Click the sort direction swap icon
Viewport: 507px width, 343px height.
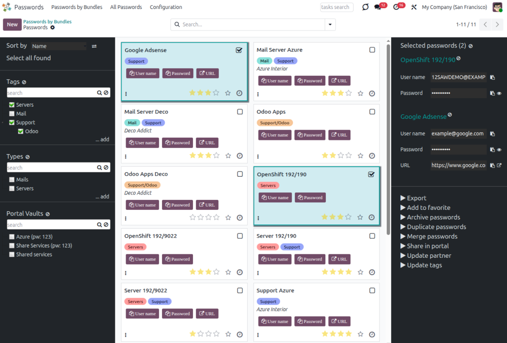pyautogui.click(x=94, y=46)
